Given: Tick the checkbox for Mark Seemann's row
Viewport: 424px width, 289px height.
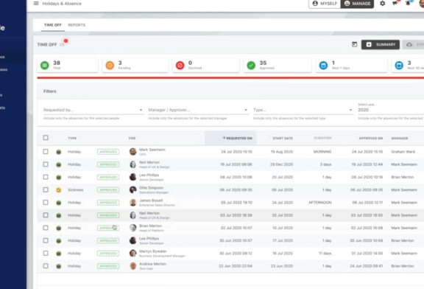Looking at the screenshot, I should coord(46,151).
